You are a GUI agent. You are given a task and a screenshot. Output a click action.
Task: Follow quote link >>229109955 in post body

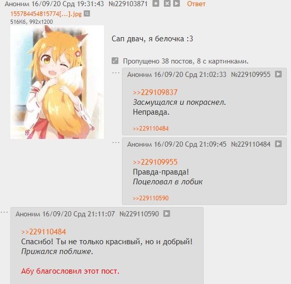pos(155,162)
